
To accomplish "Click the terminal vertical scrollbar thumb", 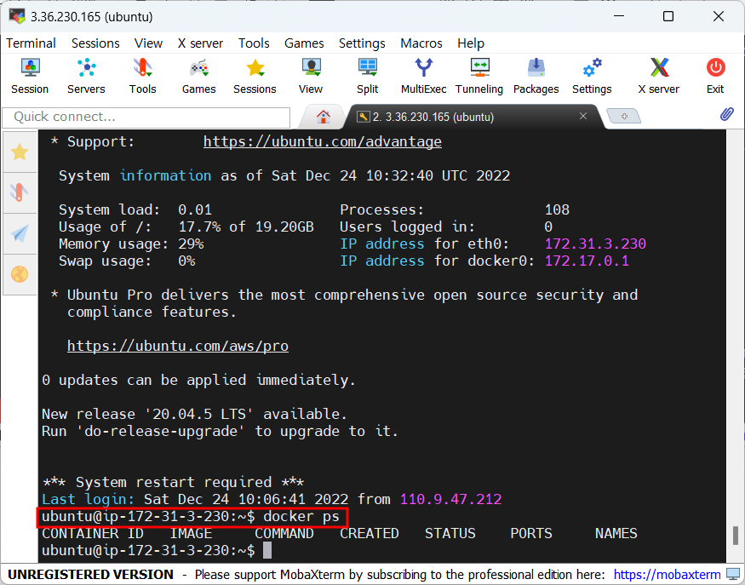I will click(x=736, y=535).
